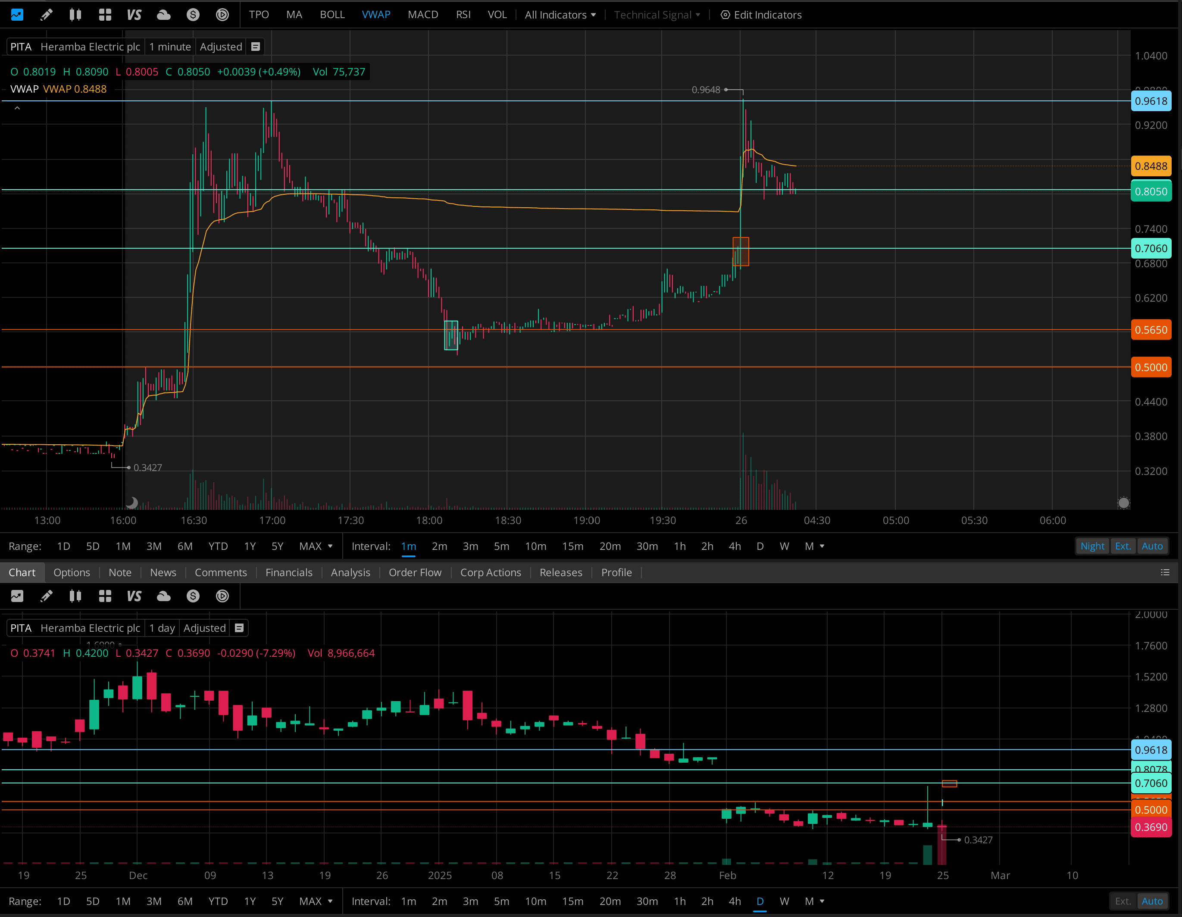
Task: Toggle Ext. hours on the daily chart
Action: click(1123, 901)
